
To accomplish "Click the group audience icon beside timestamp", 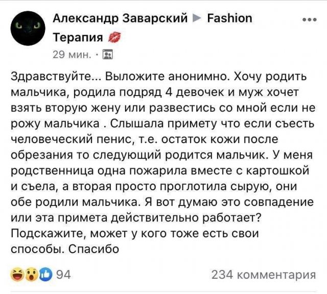I will (x=108, y=54).
